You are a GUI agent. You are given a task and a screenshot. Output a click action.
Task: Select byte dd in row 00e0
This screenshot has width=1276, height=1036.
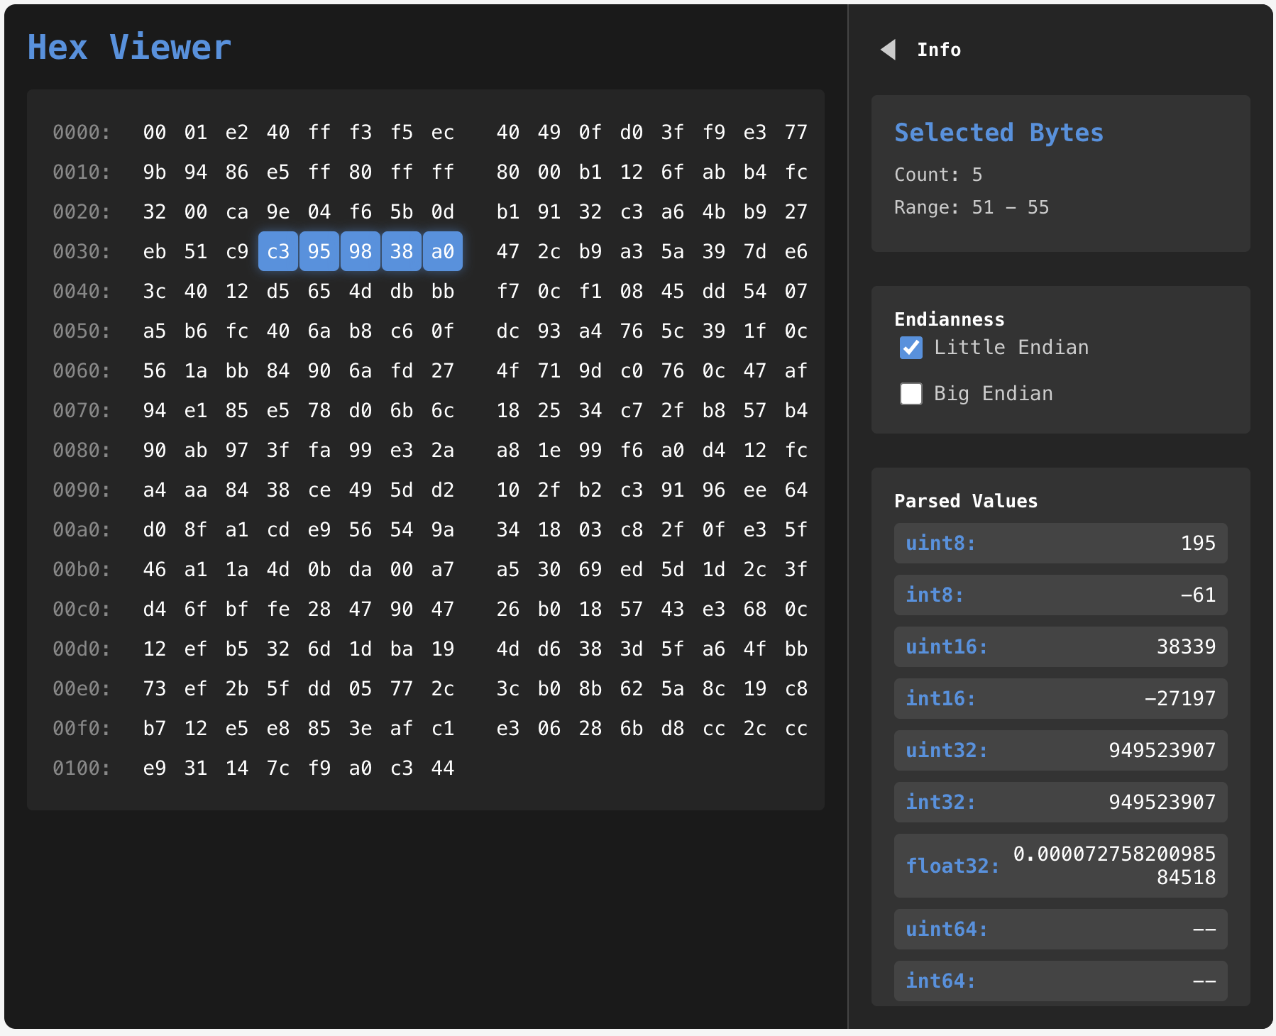coord(319,688)
